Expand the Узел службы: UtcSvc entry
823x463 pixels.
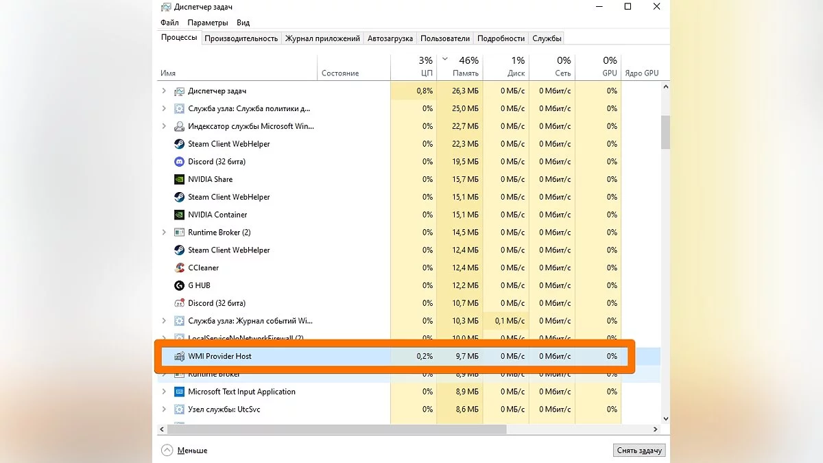click(x=164, y=409)
